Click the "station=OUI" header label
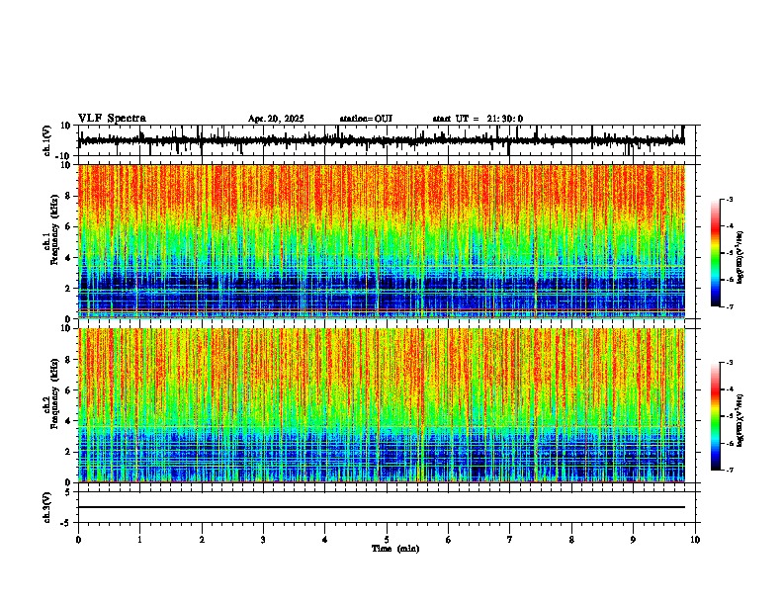Viewport: 783px width, 605px height. (366, 119)
